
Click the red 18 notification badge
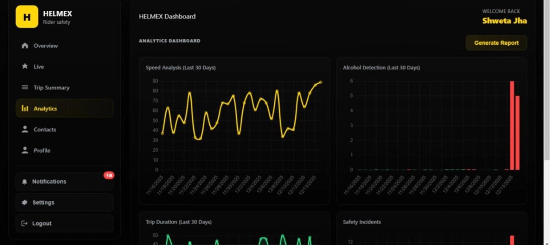109,175
